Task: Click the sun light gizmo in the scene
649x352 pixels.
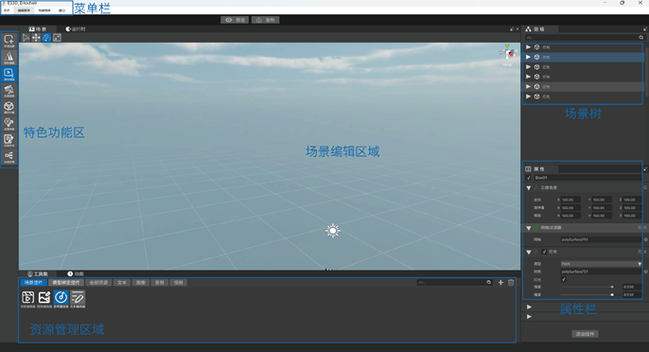Action: [x=332, y=231]
